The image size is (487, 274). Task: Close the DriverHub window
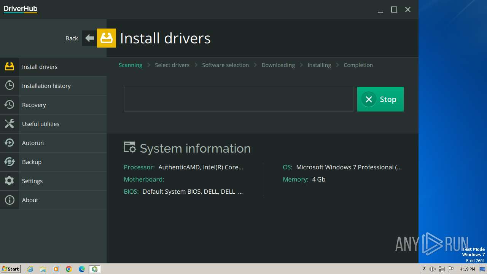pos(408,10)
